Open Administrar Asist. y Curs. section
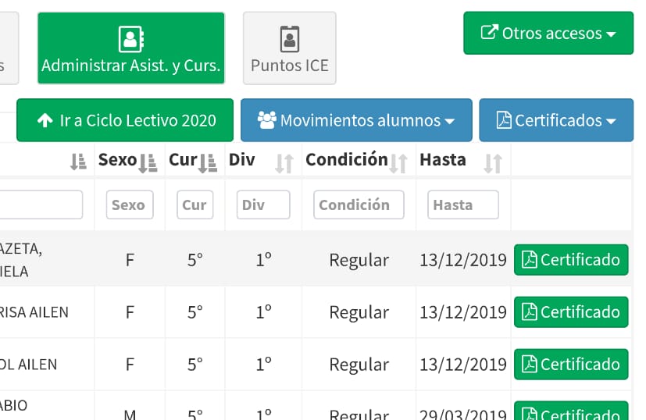This screenshot has height=420, width=646. (x=131, y=48)
